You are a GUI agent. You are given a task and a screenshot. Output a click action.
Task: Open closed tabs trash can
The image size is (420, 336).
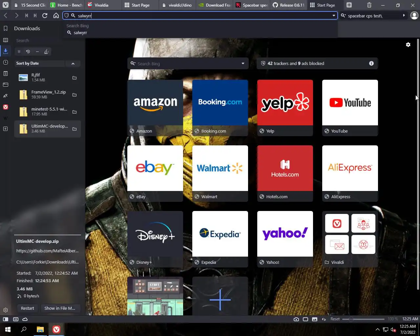pos(369,5)
